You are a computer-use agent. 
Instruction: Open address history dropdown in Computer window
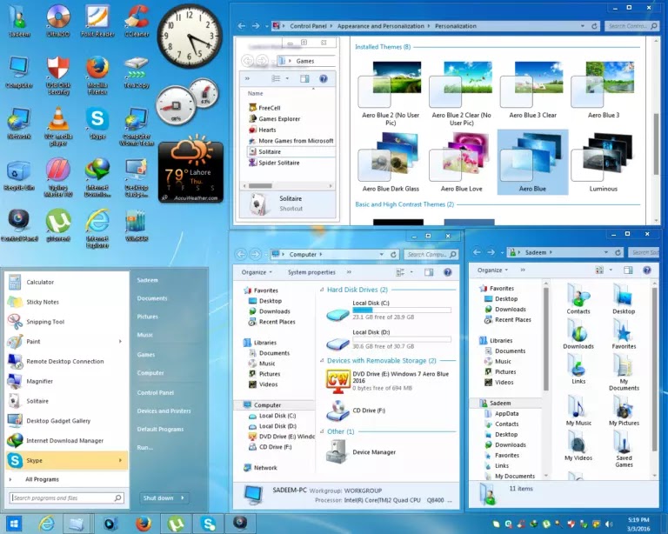382,254
